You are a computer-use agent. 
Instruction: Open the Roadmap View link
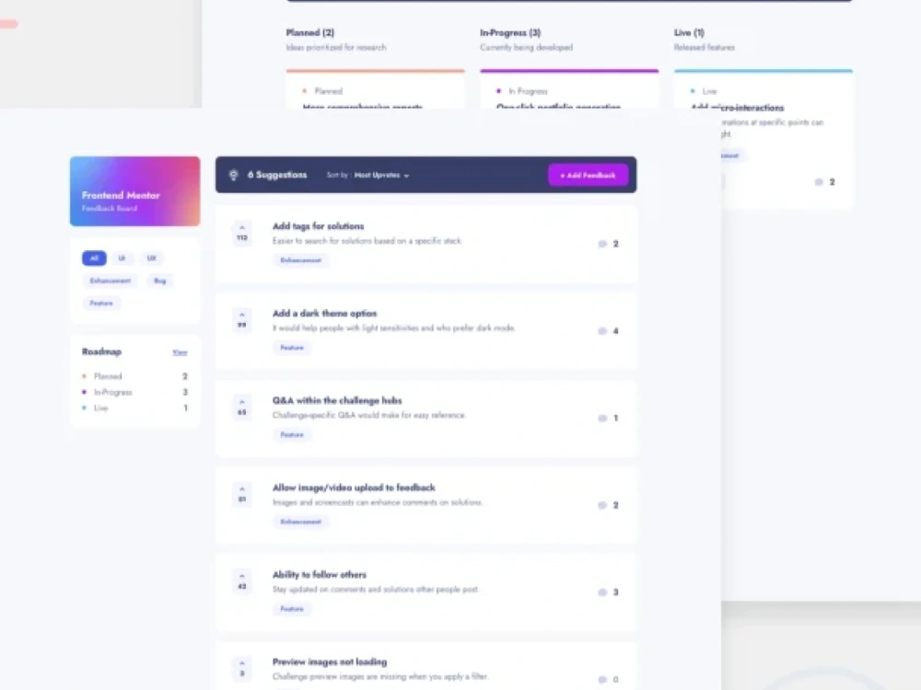click(x=180, y=351)
